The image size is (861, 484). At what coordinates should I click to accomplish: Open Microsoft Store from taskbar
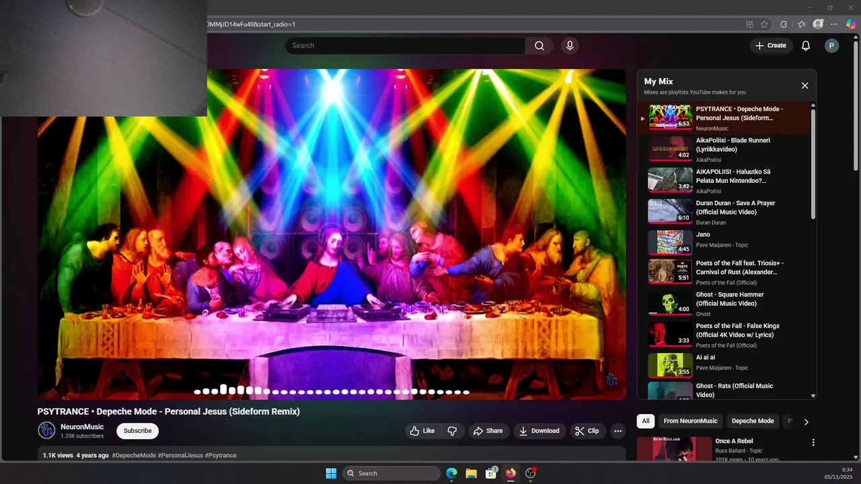point(491,473)
